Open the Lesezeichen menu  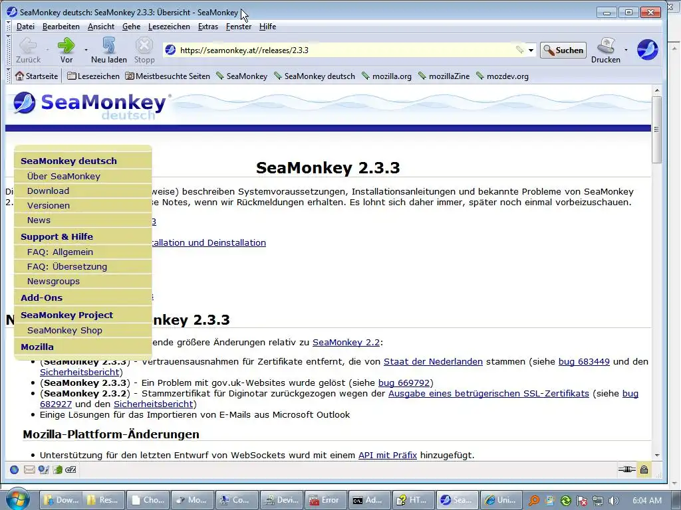pyautogui.click(x=169, y=27)
